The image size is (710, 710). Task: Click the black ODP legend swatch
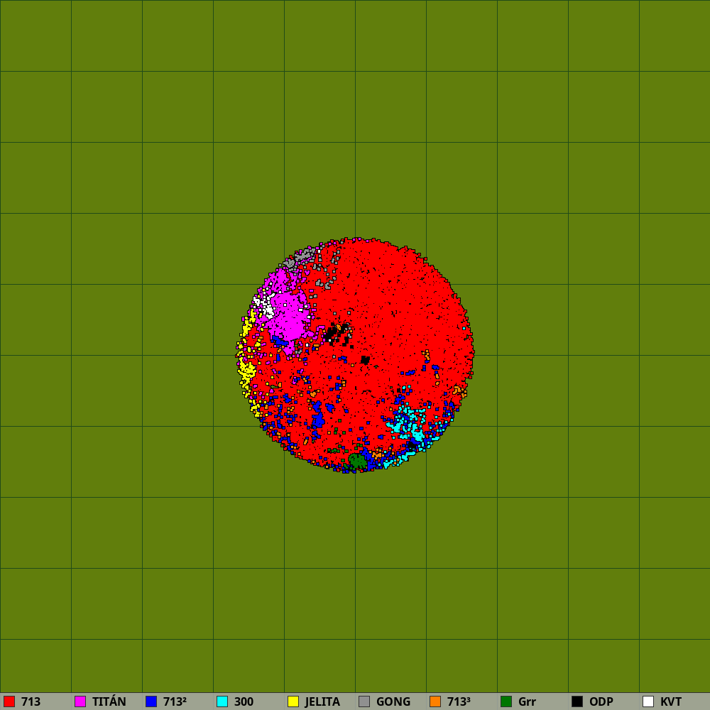577,701
